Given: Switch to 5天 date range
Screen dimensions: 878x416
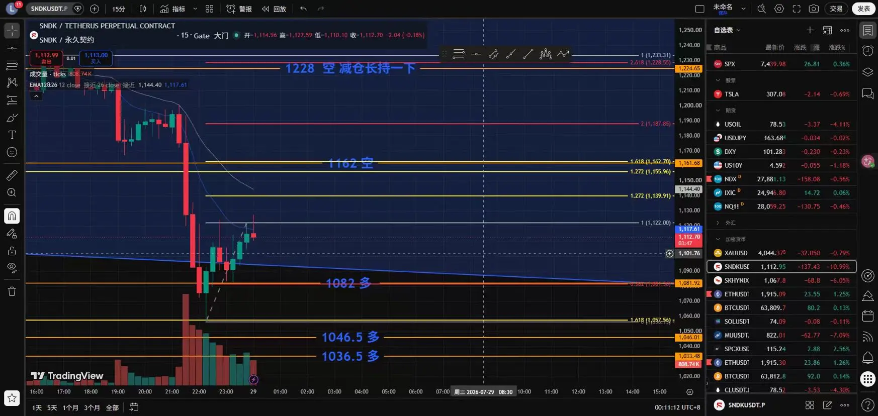Looking at the screenshot, I should (x=52, y=407).
